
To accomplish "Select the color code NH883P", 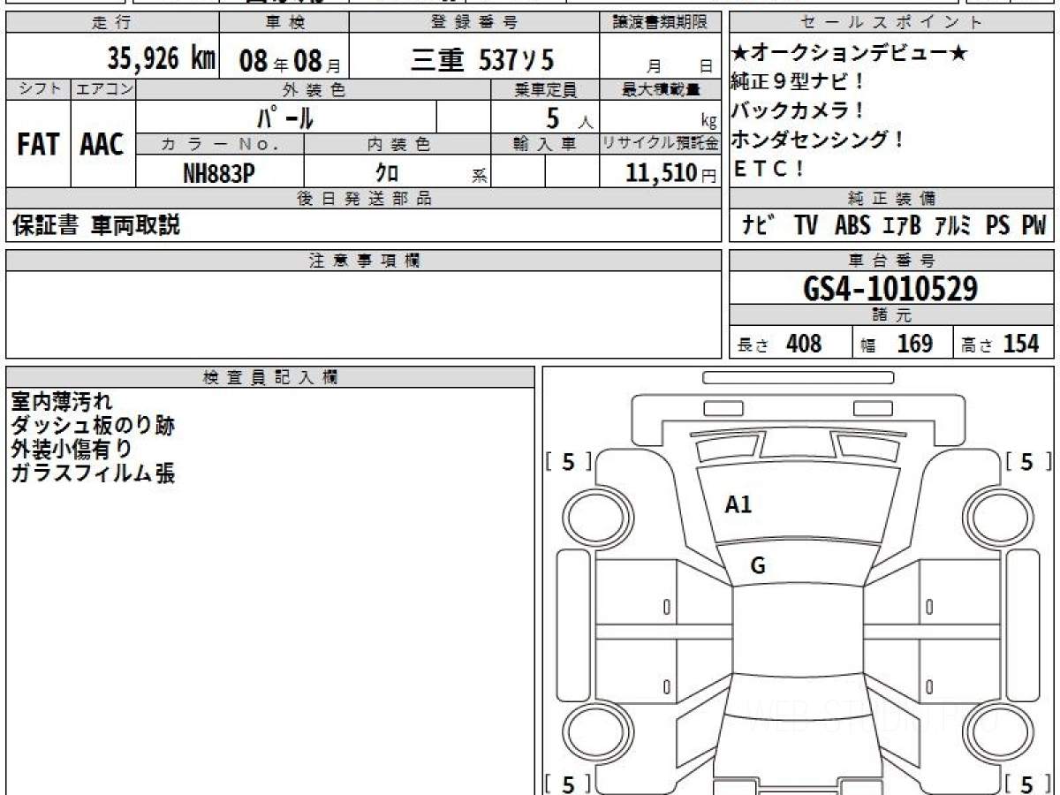I will 219,174.
